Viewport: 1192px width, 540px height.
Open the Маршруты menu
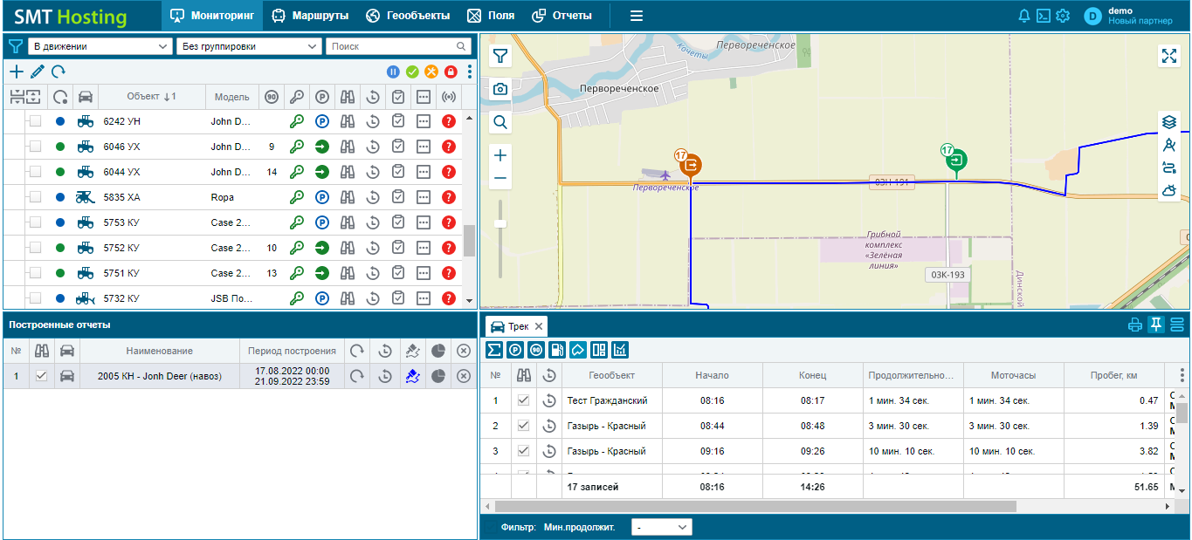pyautogui.click(x=310, y=16)
